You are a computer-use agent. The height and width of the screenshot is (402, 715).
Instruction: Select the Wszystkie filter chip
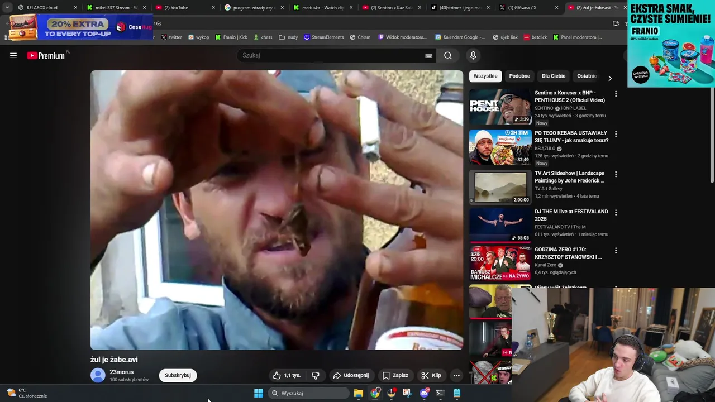[485, 76]
